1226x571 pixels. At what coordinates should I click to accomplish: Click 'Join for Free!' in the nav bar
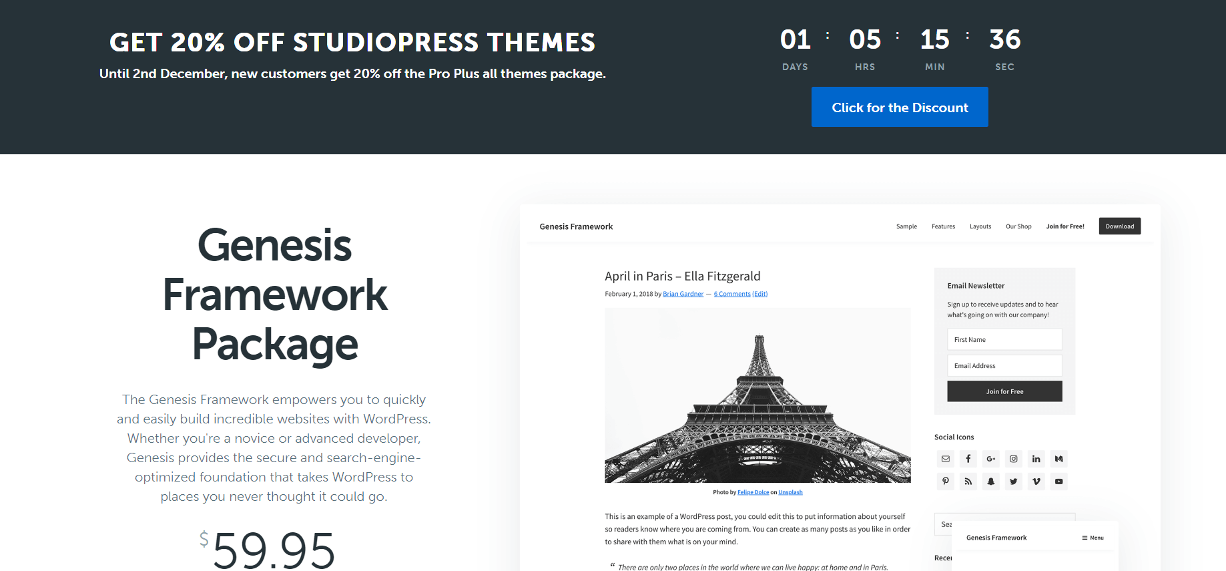tap(1065, 226)
